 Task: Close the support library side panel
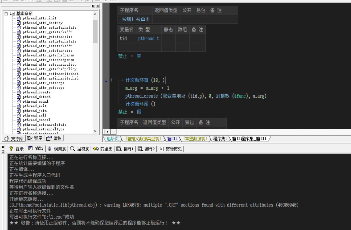point(98,6)
